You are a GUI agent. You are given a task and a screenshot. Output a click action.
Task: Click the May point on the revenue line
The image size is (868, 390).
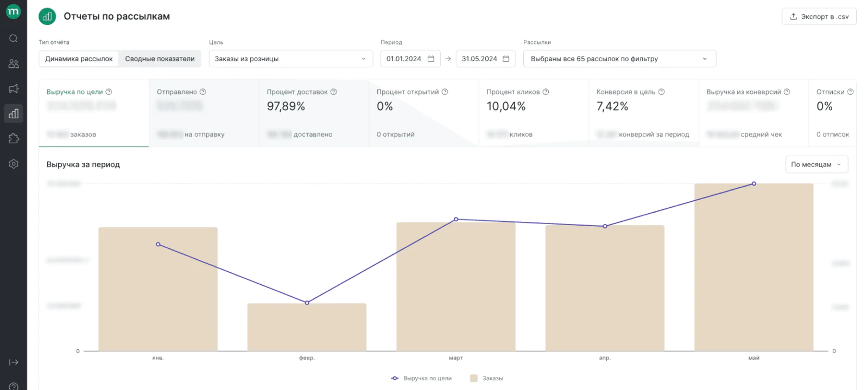click(x=754, y=183)
